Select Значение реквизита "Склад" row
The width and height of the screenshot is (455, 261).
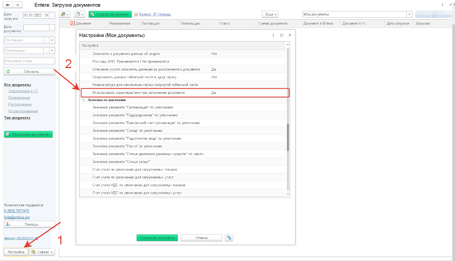pos(183,131)
